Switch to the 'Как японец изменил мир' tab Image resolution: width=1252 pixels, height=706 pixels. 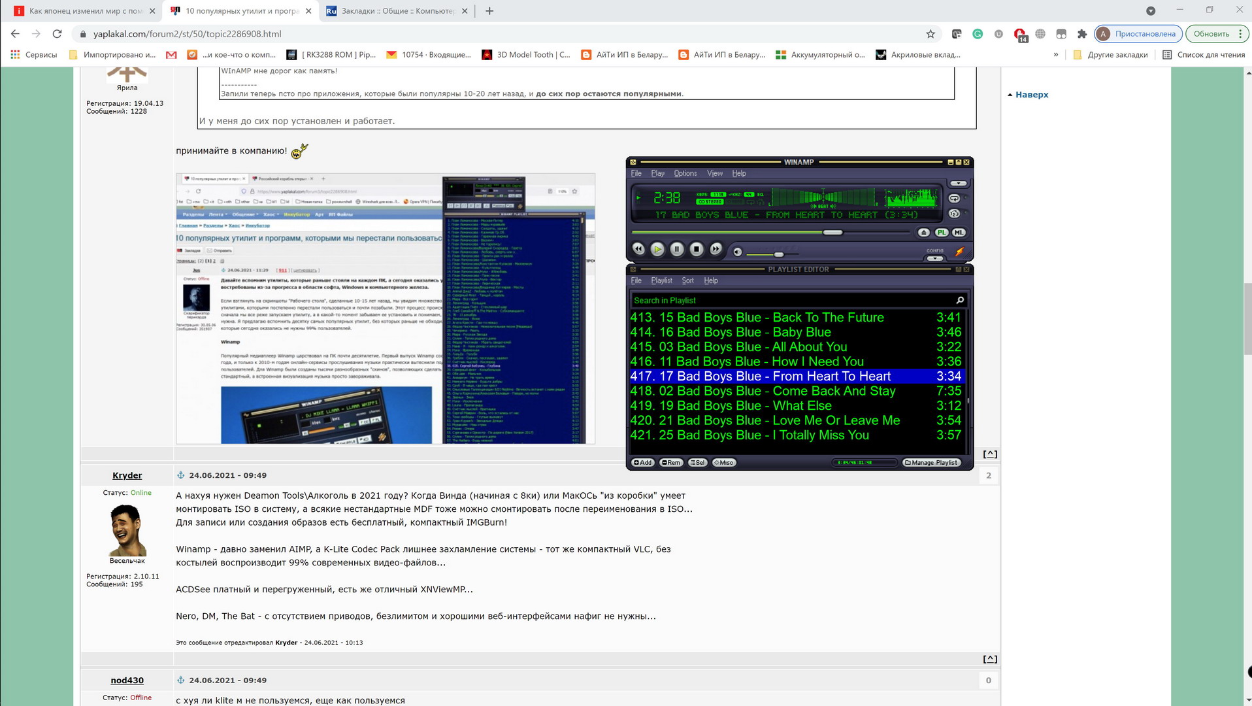pyautogui.click(x=85, y=11)
